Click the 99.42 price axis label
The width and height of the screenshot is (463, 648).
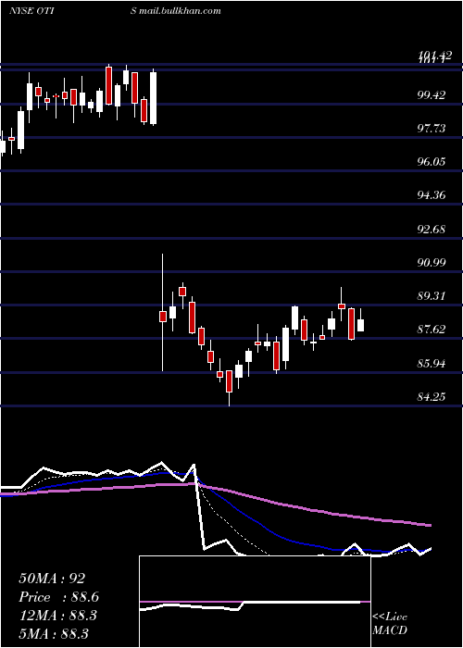tap(432, 95)
